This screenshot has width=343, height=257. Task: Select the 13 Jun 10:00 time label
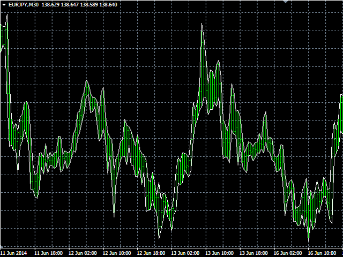coord(219,253)
